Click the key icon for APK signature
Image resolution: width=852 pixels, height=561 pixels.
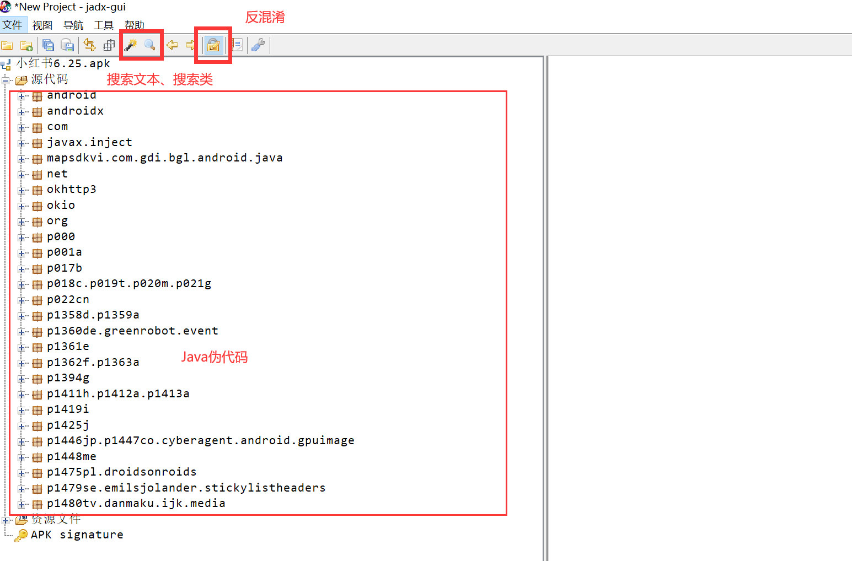[x=21, y=535]
